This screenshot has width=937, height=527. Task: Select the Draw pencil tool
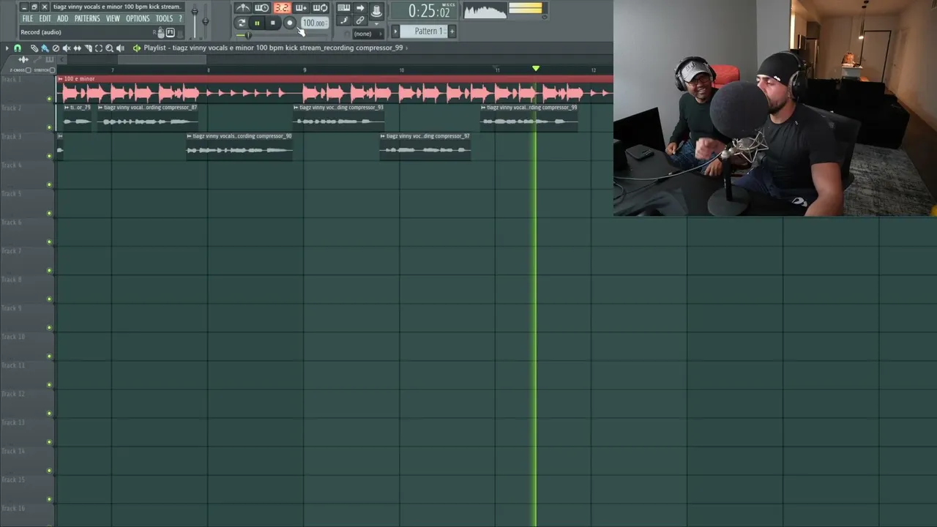click(34, 48)
